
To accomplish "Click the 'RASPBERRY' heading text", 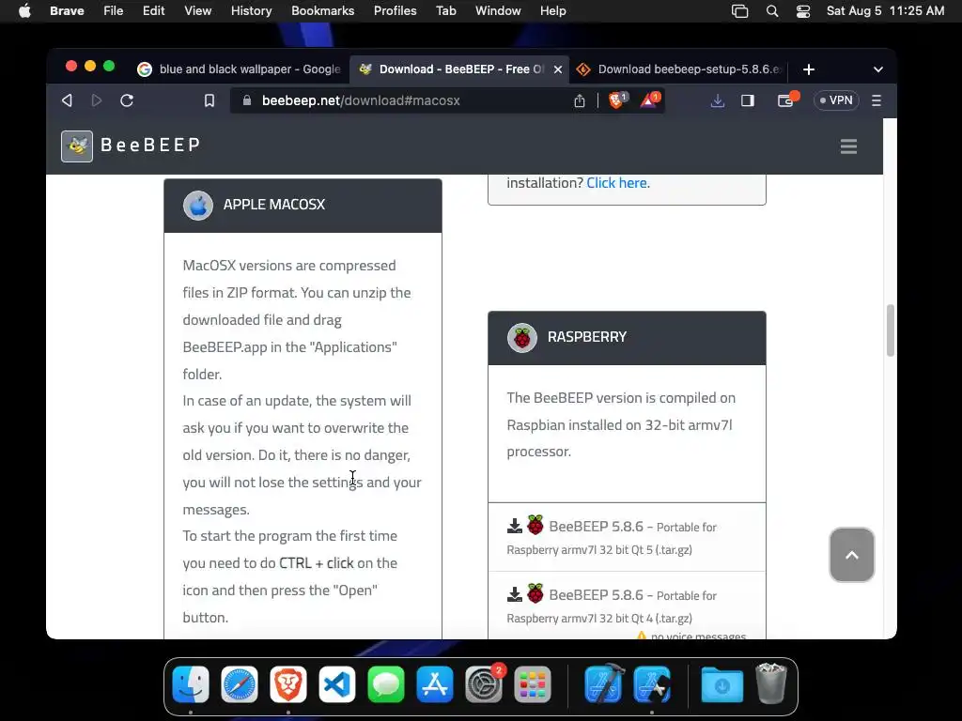I will (x=587, y=337).
